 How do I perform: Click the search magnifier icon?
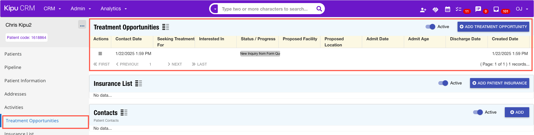click(319, 9)
